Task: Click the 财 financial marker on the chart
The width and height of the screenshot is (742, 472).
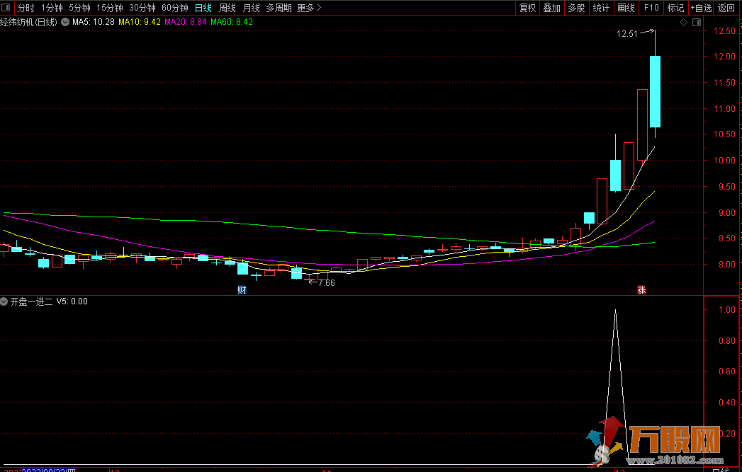Action: tap(242, 290)
